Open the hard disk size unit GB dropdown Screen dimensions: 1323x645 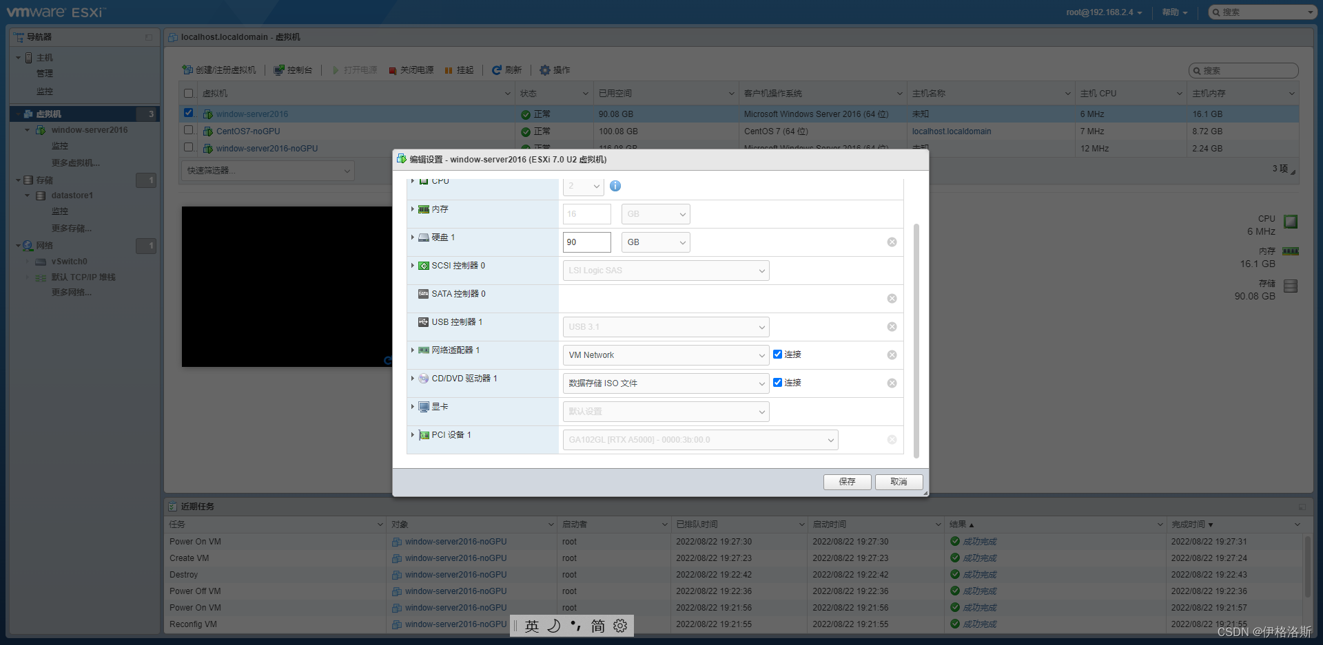click(x=655, y=242)
